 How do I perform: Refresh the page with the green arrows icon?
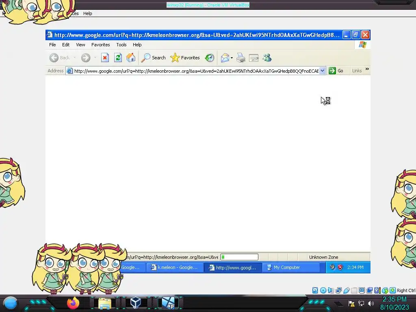(x=118, y=58)
